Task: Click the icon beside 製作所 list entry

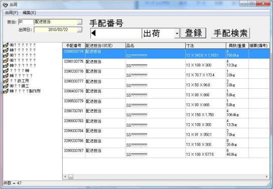Action: [x=6, y=91]
